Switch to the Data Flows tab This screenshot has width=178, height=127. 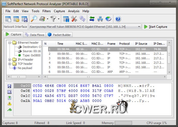[x=34, y=35]
